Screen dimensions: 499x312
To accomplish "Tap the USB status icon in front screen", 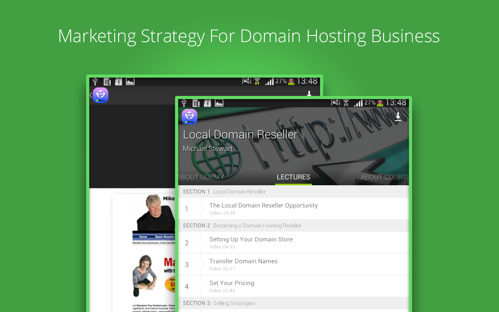I will [x=184, y=103].
